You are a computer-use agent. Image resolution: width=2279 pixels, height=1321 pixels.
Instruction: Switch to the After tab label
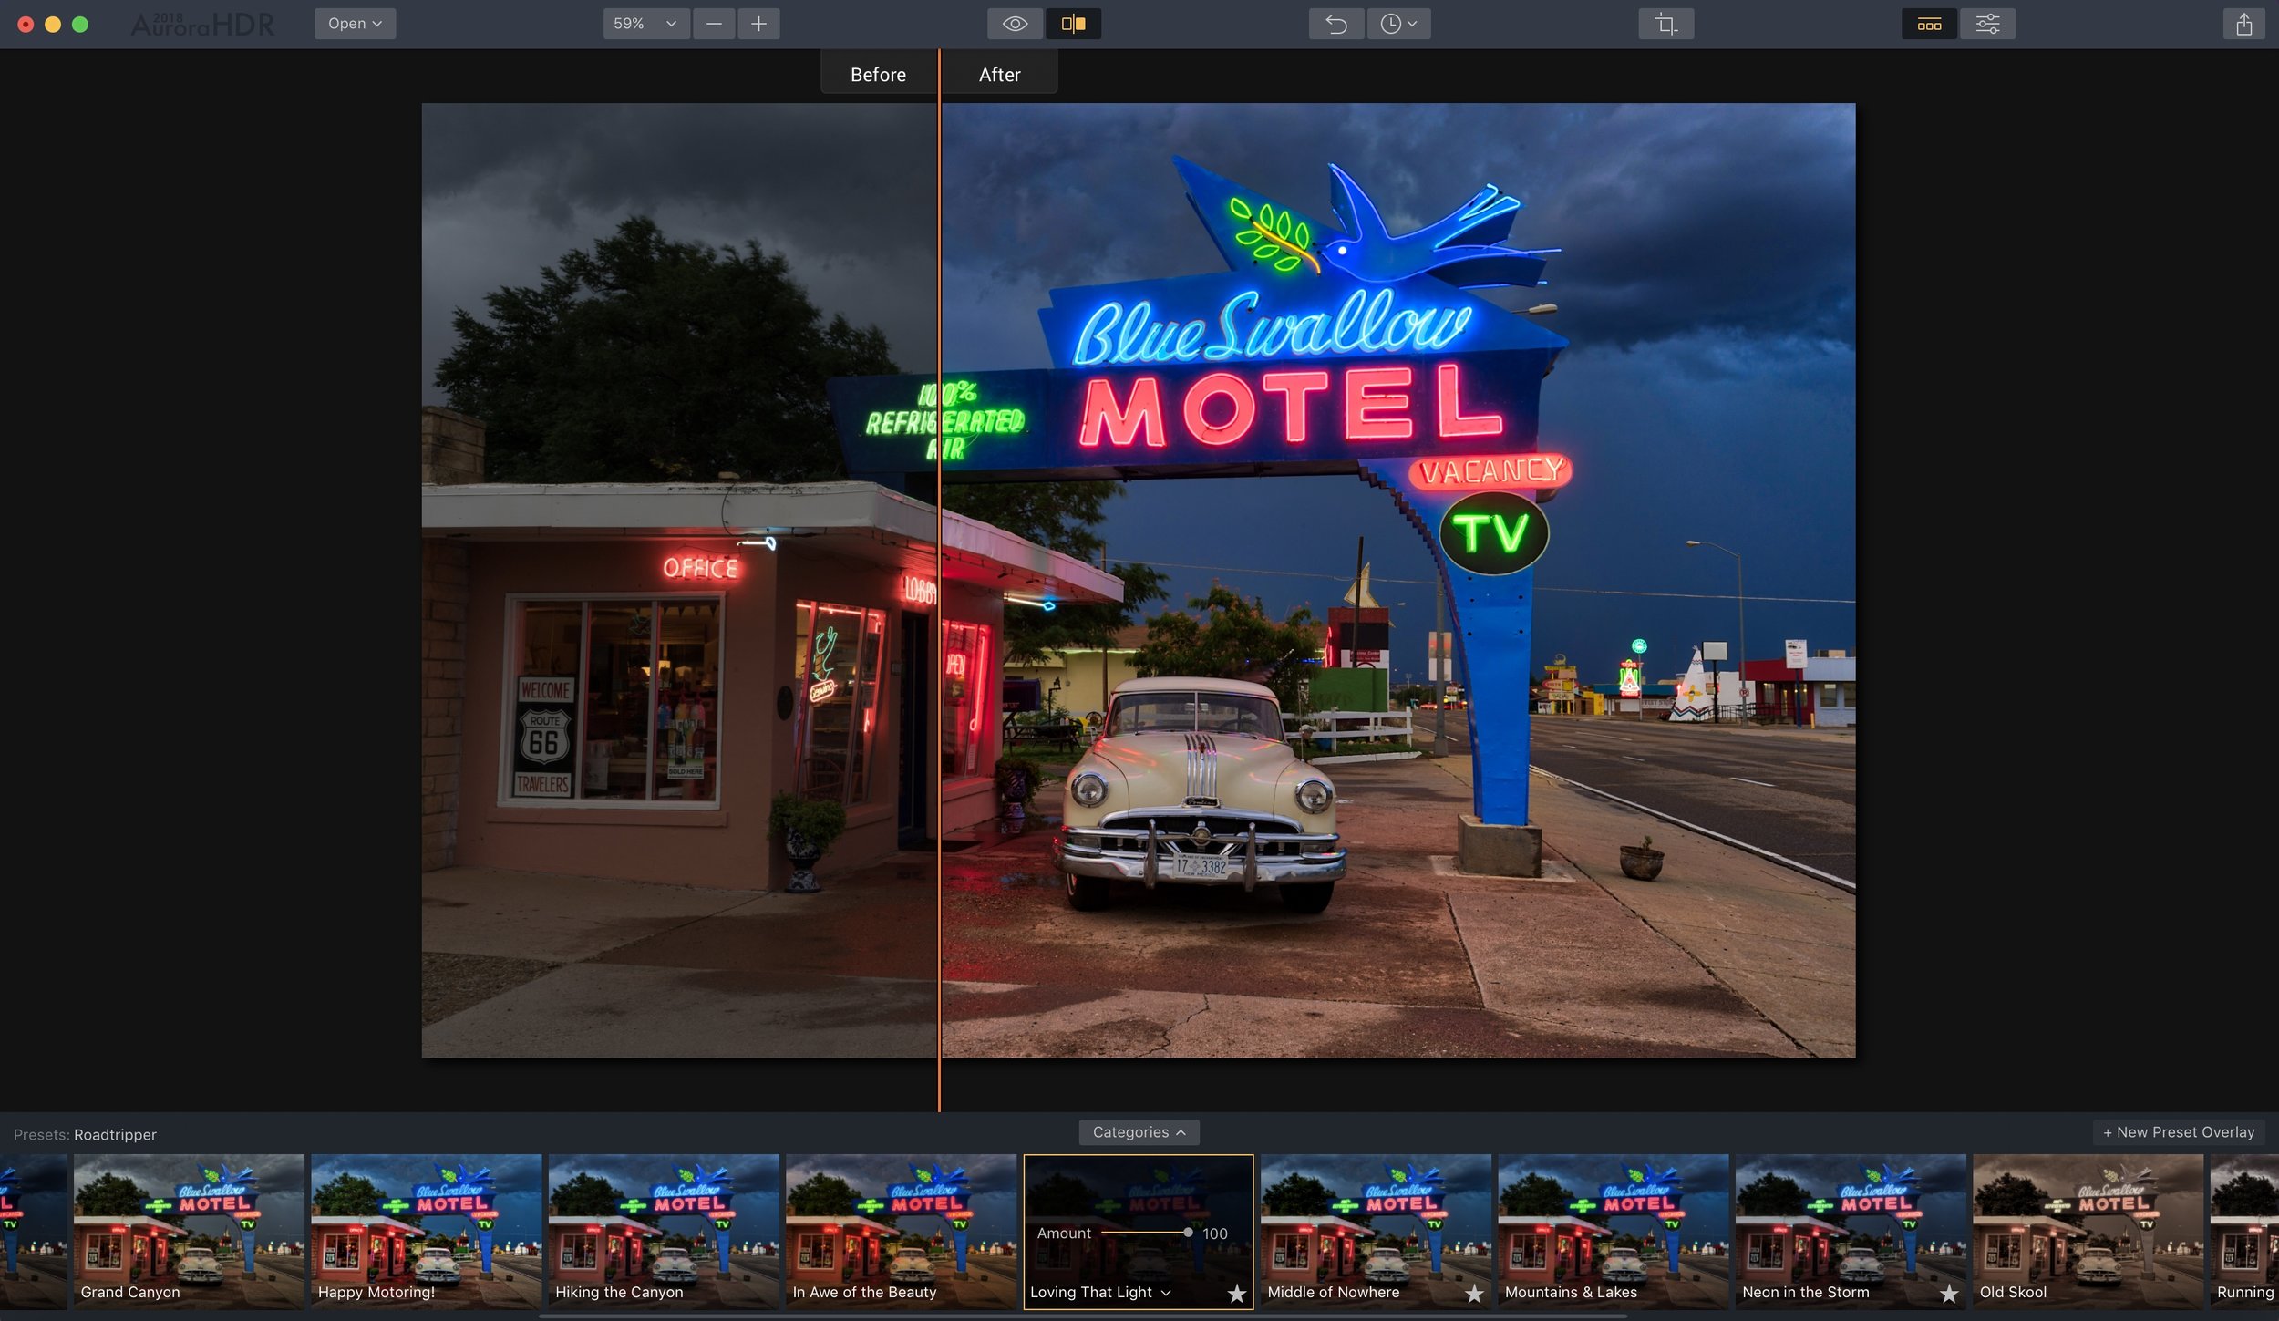(x=999, y=75)
